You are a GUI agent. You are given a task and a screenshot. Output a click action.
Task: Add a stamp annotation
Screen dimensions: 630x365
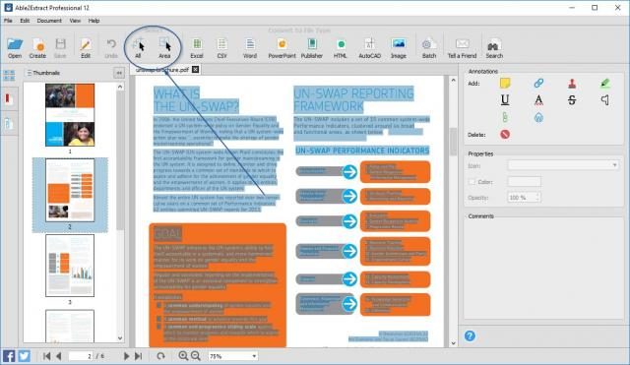(x=572, y=83)
